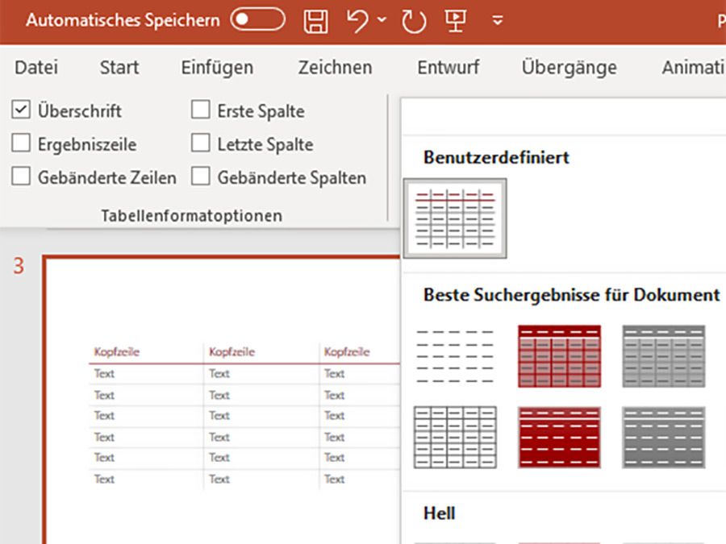
Task: Enable the Ergebniszeile checkbox
Action: tap(21, 143)
